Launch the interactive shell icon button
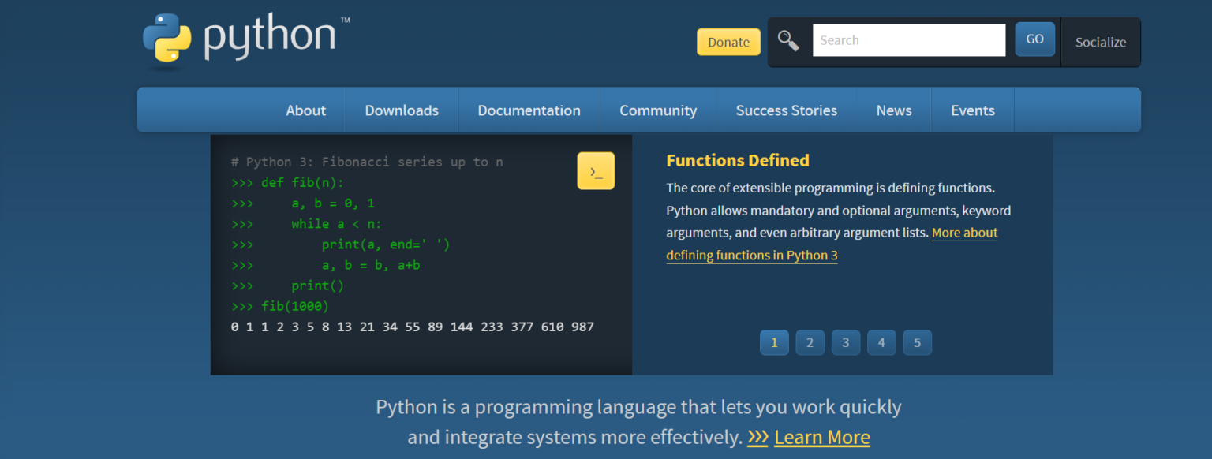This screenshot has width=1212, height=459. click(x=596, y=171)
